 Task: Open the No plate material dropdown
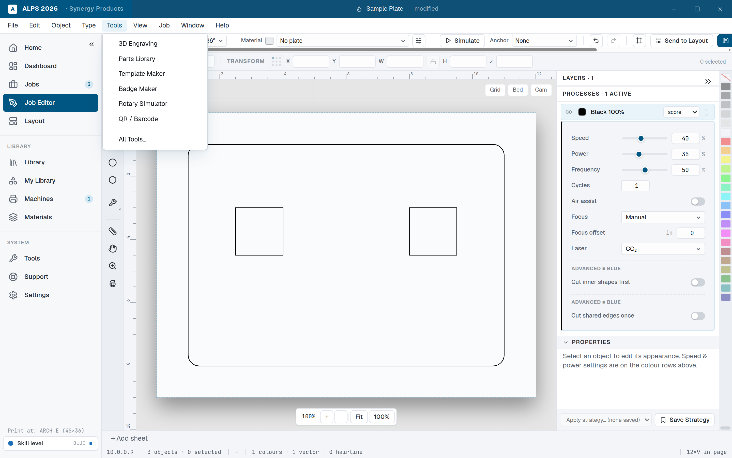(342, 41)
